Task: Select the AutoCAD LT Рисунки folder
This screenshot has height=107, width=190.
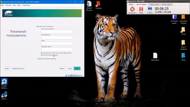Action: (183, 19)
